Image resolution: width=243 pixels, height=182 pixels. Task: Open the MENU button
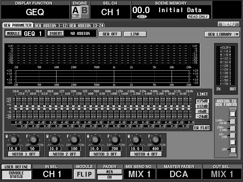[x=229, y=24]
